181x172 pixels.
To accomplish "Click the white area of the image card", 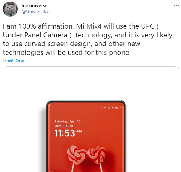I will click(150, 115).
